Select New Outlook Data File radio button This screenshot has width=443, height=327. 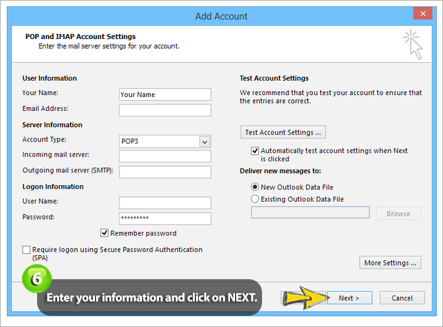[x=255, y=187]
